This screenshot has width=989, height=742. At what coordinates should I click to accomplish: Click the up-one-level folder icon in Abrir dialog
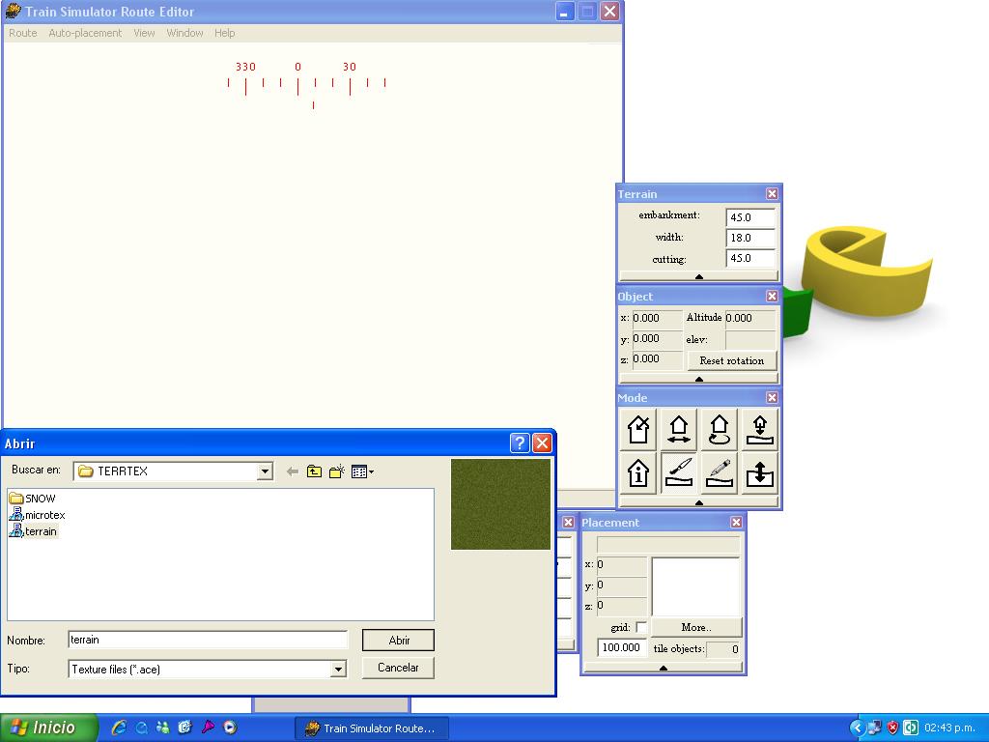pos(314,471)
